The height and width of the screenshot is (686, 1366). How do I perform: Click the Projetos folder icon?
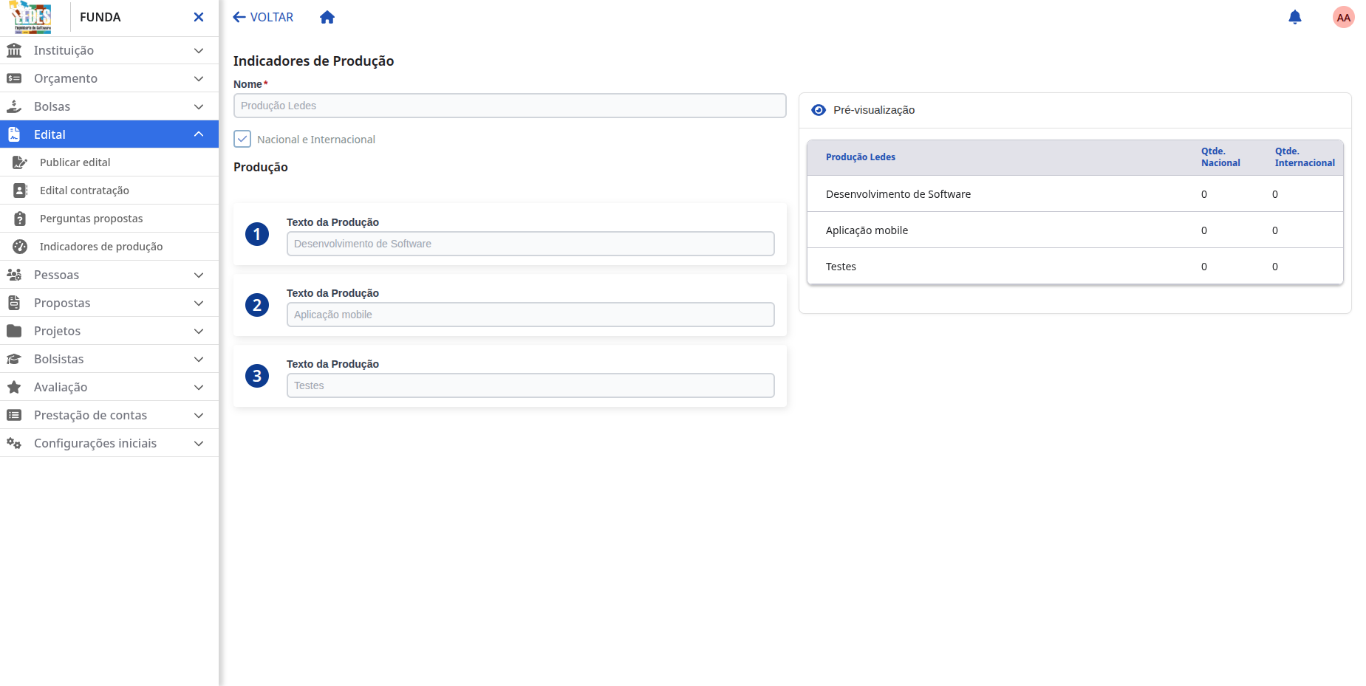click(14, 331)
